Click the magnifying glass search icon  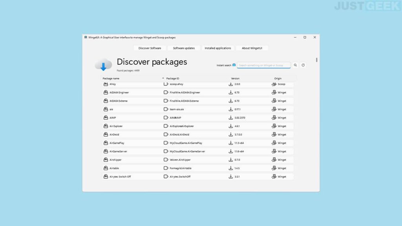295,65
